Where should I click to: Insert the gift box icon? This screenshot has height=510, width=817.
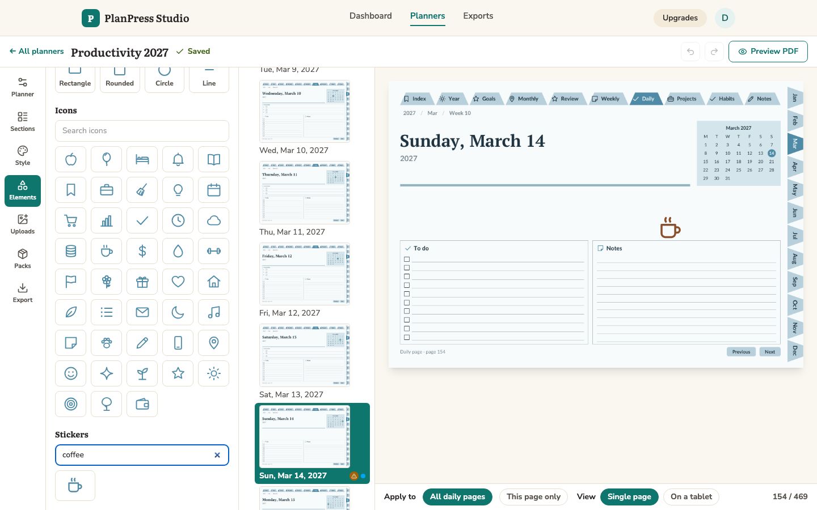point(142,282)
